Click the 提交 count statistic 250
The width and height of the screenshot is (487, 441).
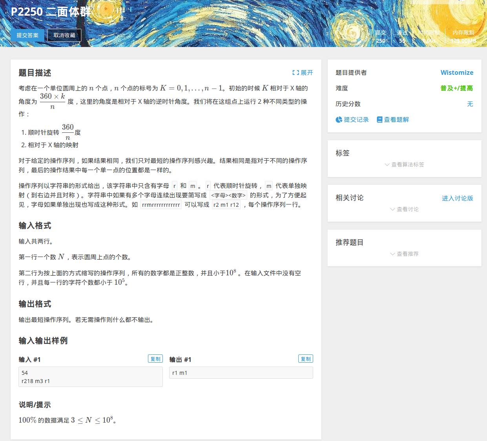381,37
